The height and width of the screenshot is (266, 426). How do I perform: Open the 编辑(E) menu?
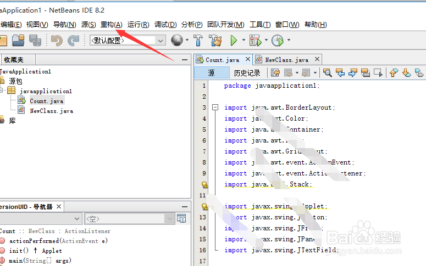pyautogui.click(x=11, y=25)
